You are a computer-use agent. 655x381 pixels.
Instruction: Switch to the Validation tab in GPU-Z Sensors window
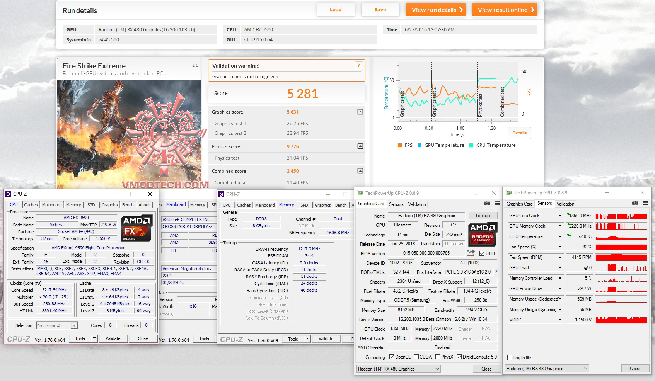[566, 204]
